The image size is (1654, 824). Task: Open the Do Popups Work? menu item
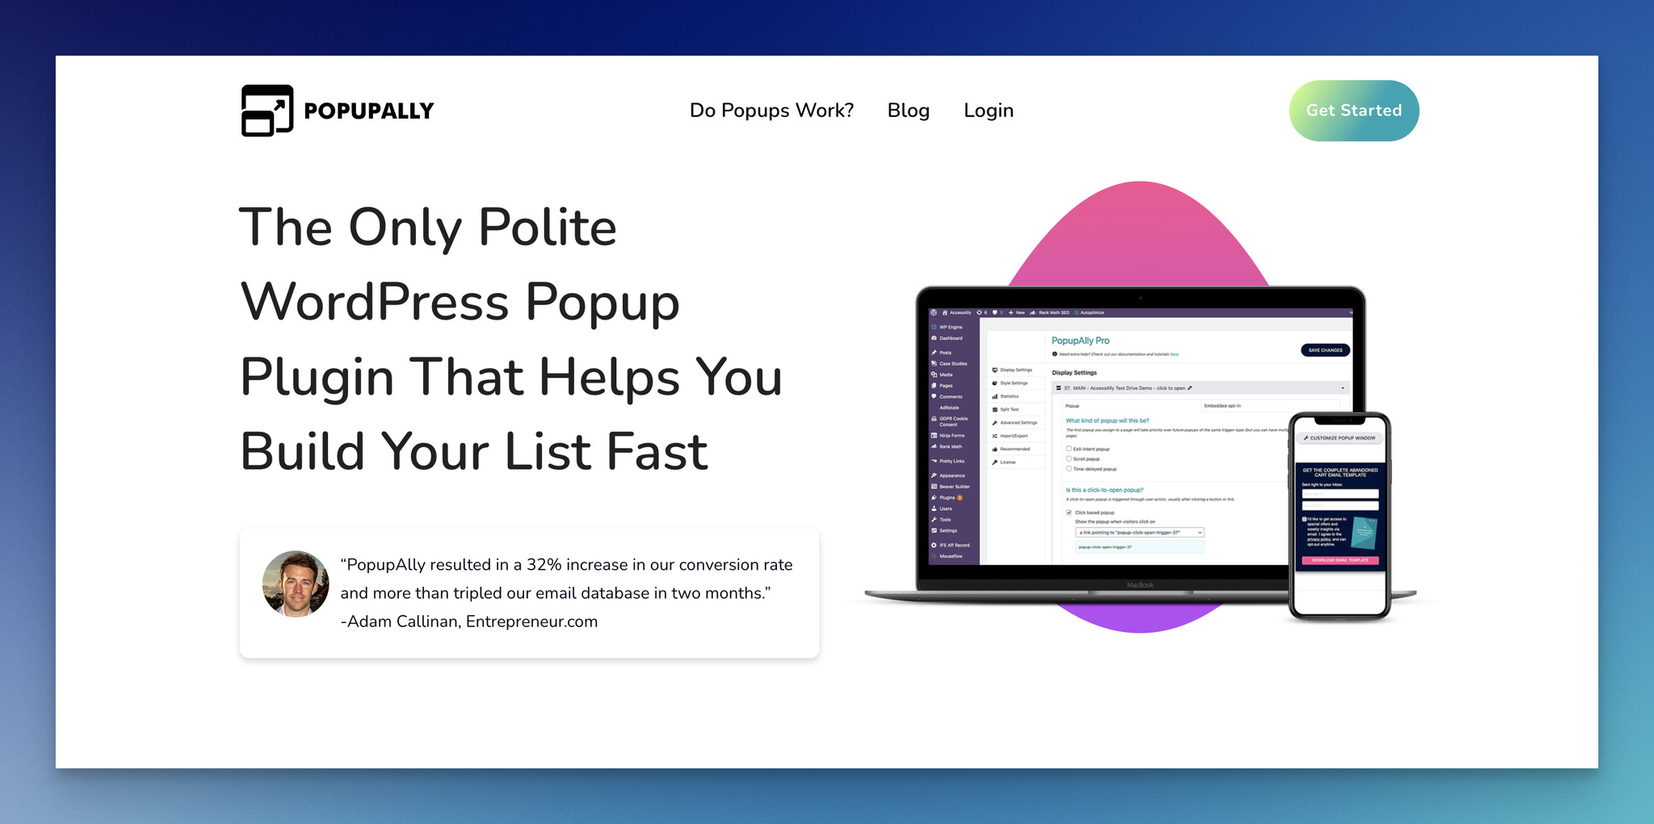click(x=770, y=111)
